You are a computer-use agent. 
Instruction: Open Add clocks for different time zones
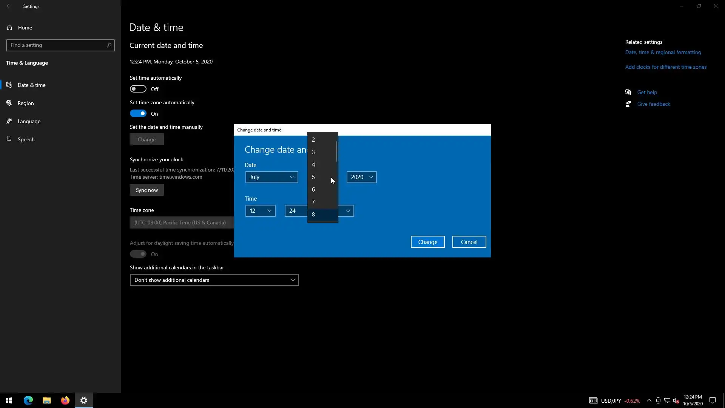point(665,67)
